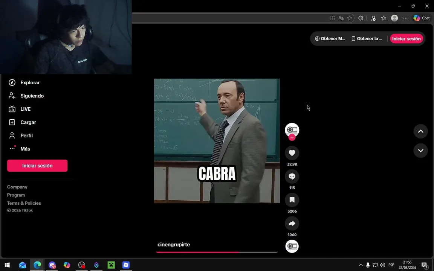434x271 pixels.
Task: Open the Edge favorites list icon
Action: pyautogui.click(x=384, y=18)
